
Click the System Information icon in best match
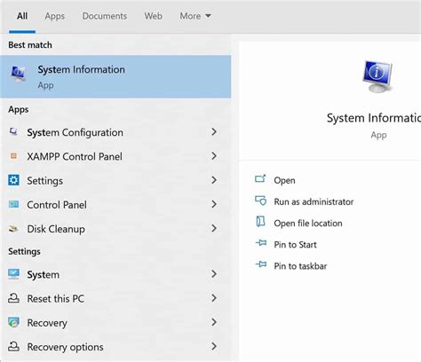(x=19, y=74)
